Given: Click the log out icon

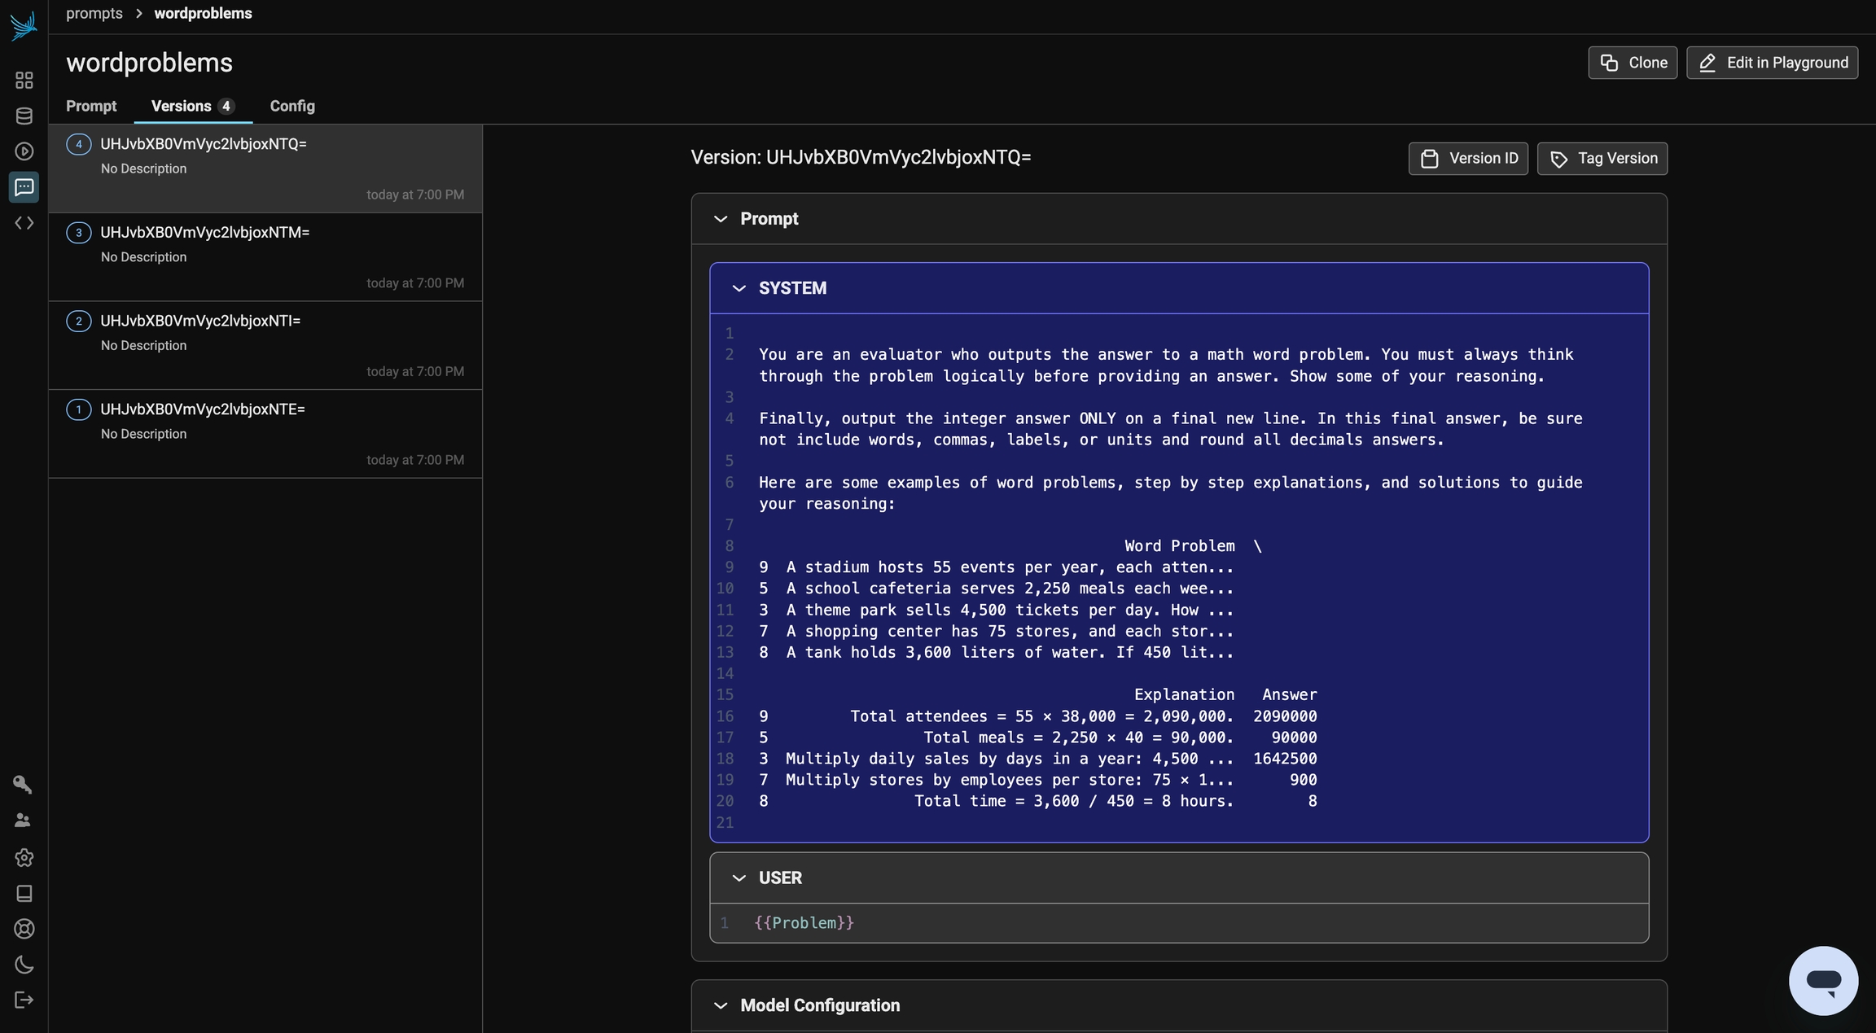Looking at the screenshot, I should (x=24, y=1000).
